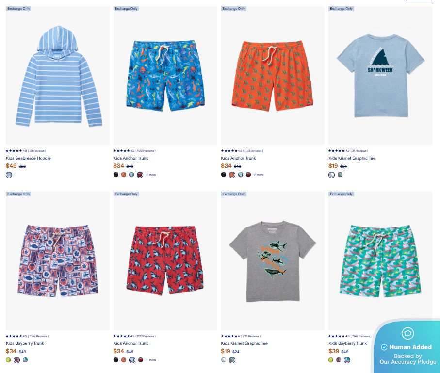Click the Kids SeaBreeze Hoodie title link

[x=28, y=158]
